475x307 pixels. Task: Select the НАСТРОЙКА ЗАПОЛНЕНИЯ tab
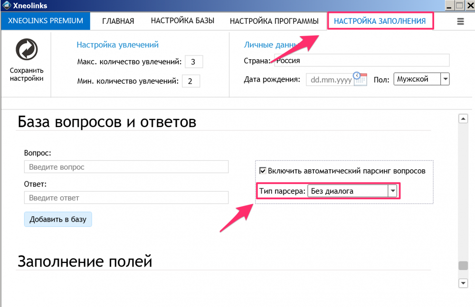[x=380, y=21]
